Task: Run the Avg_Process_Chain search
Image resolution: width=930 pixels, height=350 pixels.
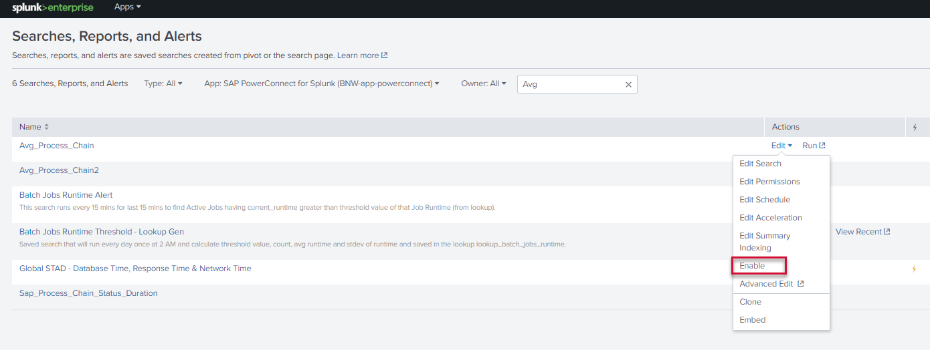Action: 814,146
